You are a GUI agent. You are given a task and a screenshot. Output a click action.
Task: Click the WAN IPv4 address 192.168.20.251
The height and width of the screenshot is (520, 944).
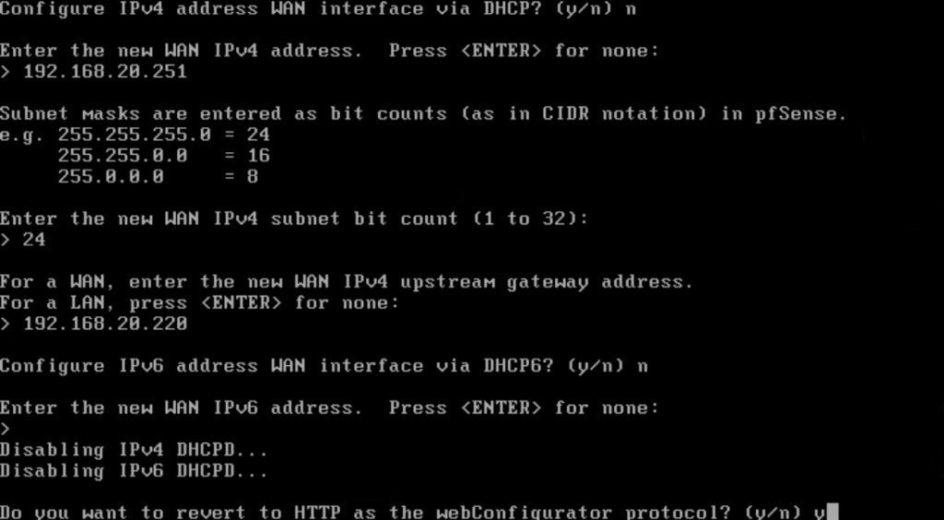click(x=105, y=72)
